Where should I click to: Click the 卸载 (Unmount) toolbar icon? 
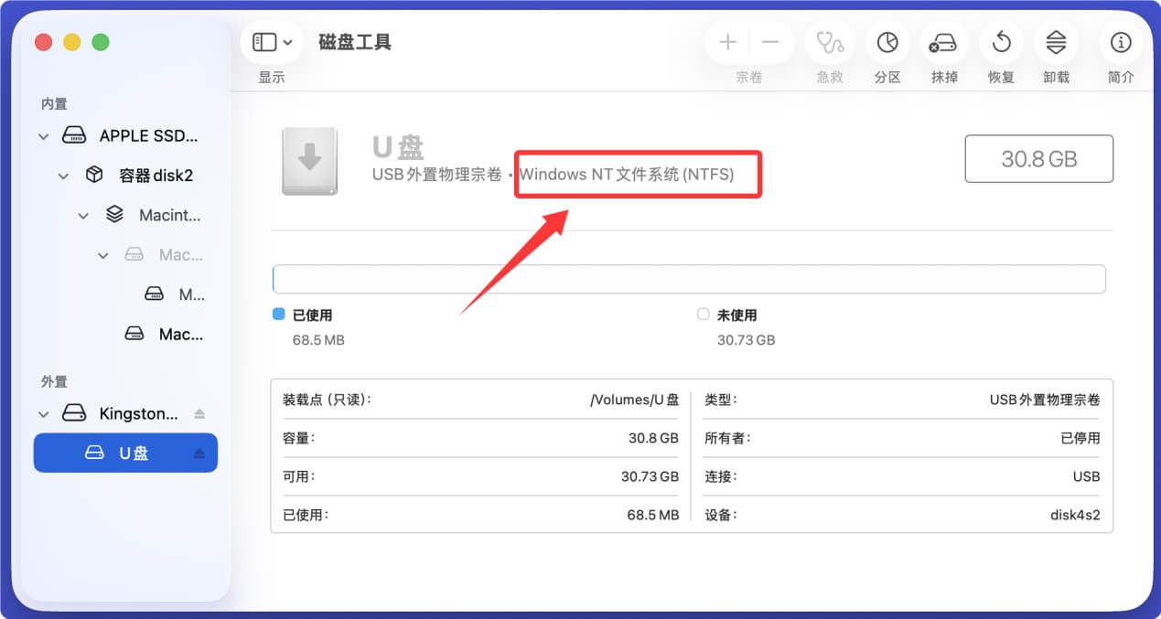(1057, 42)
